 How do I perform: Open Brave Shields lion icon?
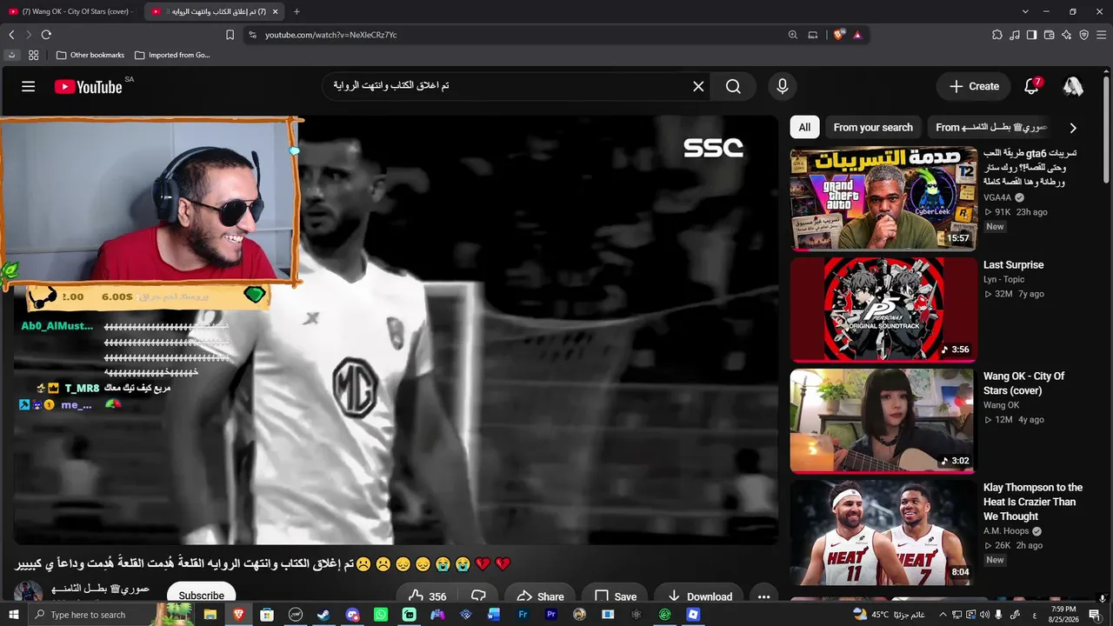pyautogui.click(x=839, y=35)
